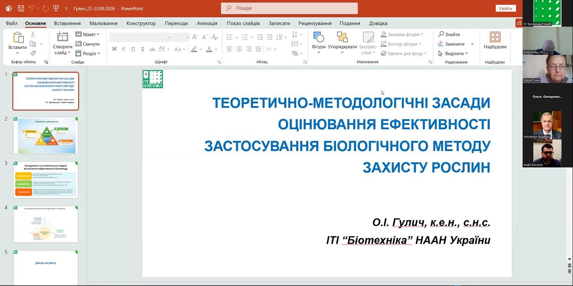Toggle Italic (К) formatting
This screenshot has width=573, height=286.
click(124, 49)
